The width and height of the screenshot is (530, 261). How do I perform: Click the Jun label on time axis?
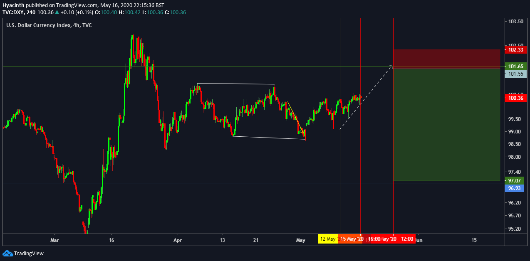tap(420, 240)
